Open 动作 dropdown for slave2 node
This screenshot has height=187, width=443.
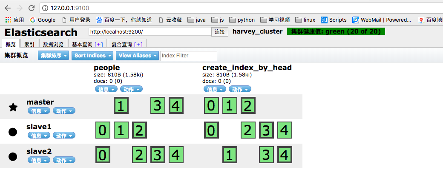pyautogui.click(x=64, y=160)
